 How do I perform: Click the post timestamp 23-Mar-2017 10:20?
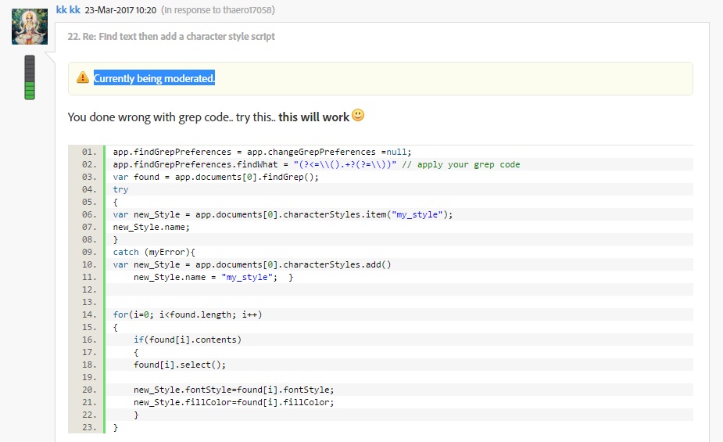point(120,9)
